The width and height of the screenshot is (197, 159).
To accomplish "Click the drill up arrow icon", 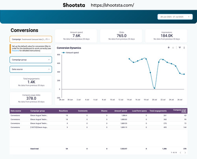I will [169, 48].
